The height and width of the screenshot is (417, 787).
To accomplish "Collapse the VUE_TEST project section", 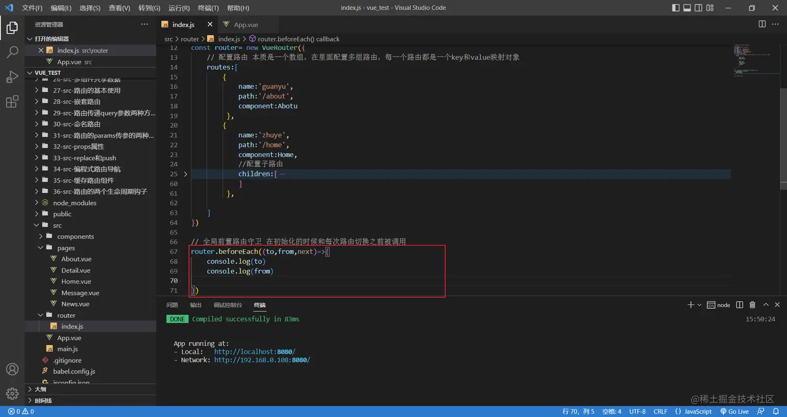I will coord(91,73).
